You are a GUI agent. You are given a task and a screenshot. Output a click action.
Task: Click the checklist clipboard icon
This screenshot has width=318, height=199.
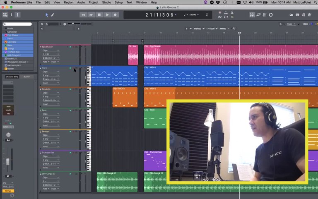(310, 14)
